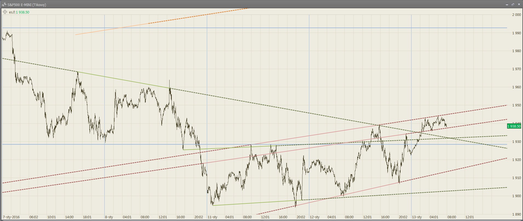Click the 1 890 price axis label
523x221 pixels.
coord(516,214)
